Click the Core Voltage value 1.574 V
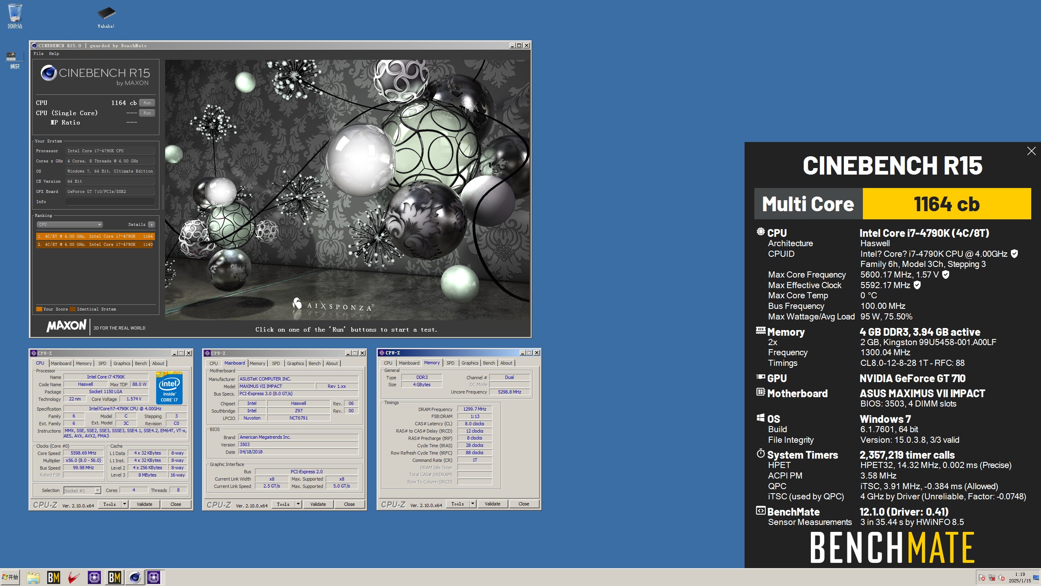This screenshot has width=1041, height=586. (x=134, y=399)
